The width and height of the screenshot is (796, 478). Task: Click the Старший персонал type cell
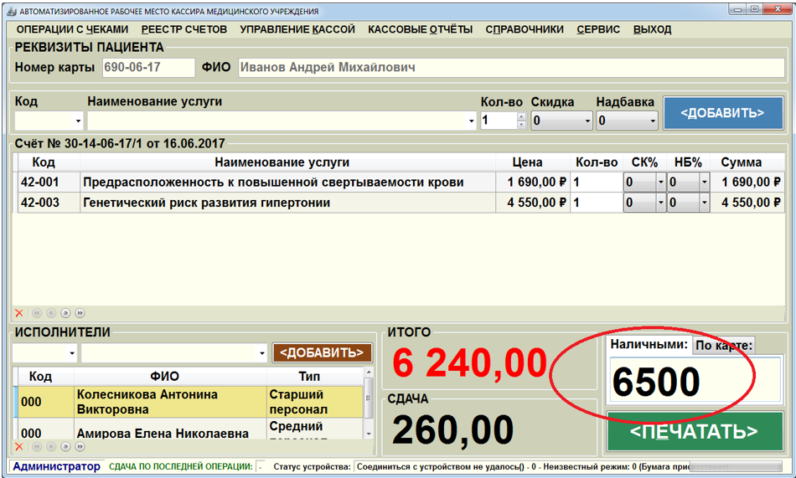[x=315, y=402]
